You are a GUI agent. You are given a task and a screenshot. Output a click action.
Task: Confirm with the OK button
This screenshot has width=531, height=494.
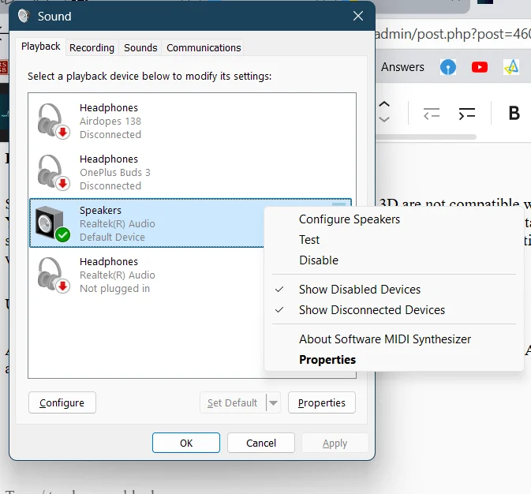(186, 443)
